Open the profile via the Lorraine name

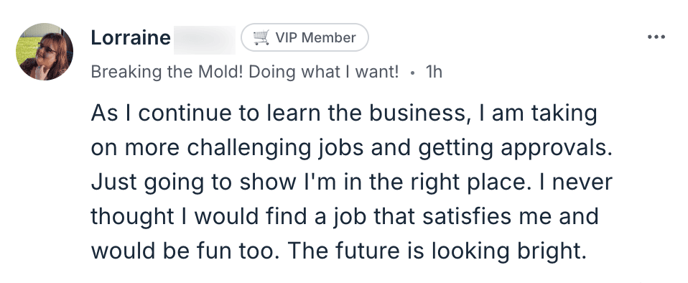coord(130,38)
